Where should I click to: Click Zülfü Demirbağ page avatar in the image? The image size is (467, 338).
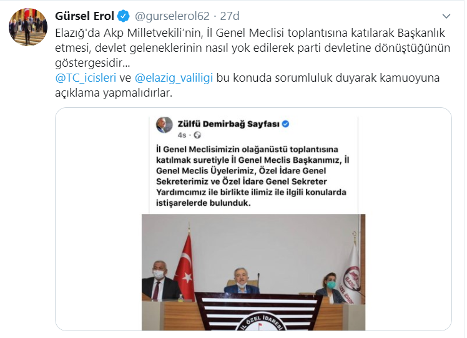click(164, 125)
